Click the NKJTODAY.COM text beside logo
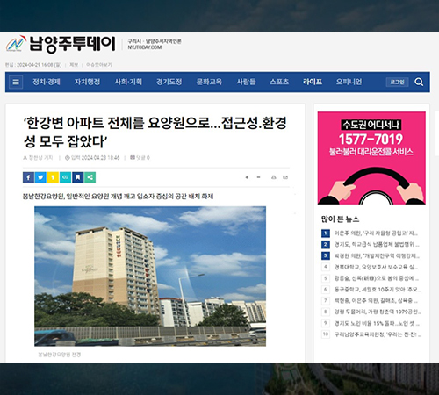439x395 pixels. [x=144, y=47]
